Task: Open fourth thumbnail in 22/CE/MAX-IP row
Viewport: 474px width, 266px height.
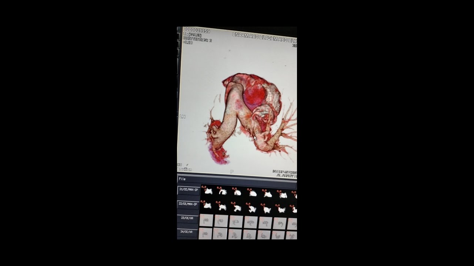Action: [x=252, y=208]
